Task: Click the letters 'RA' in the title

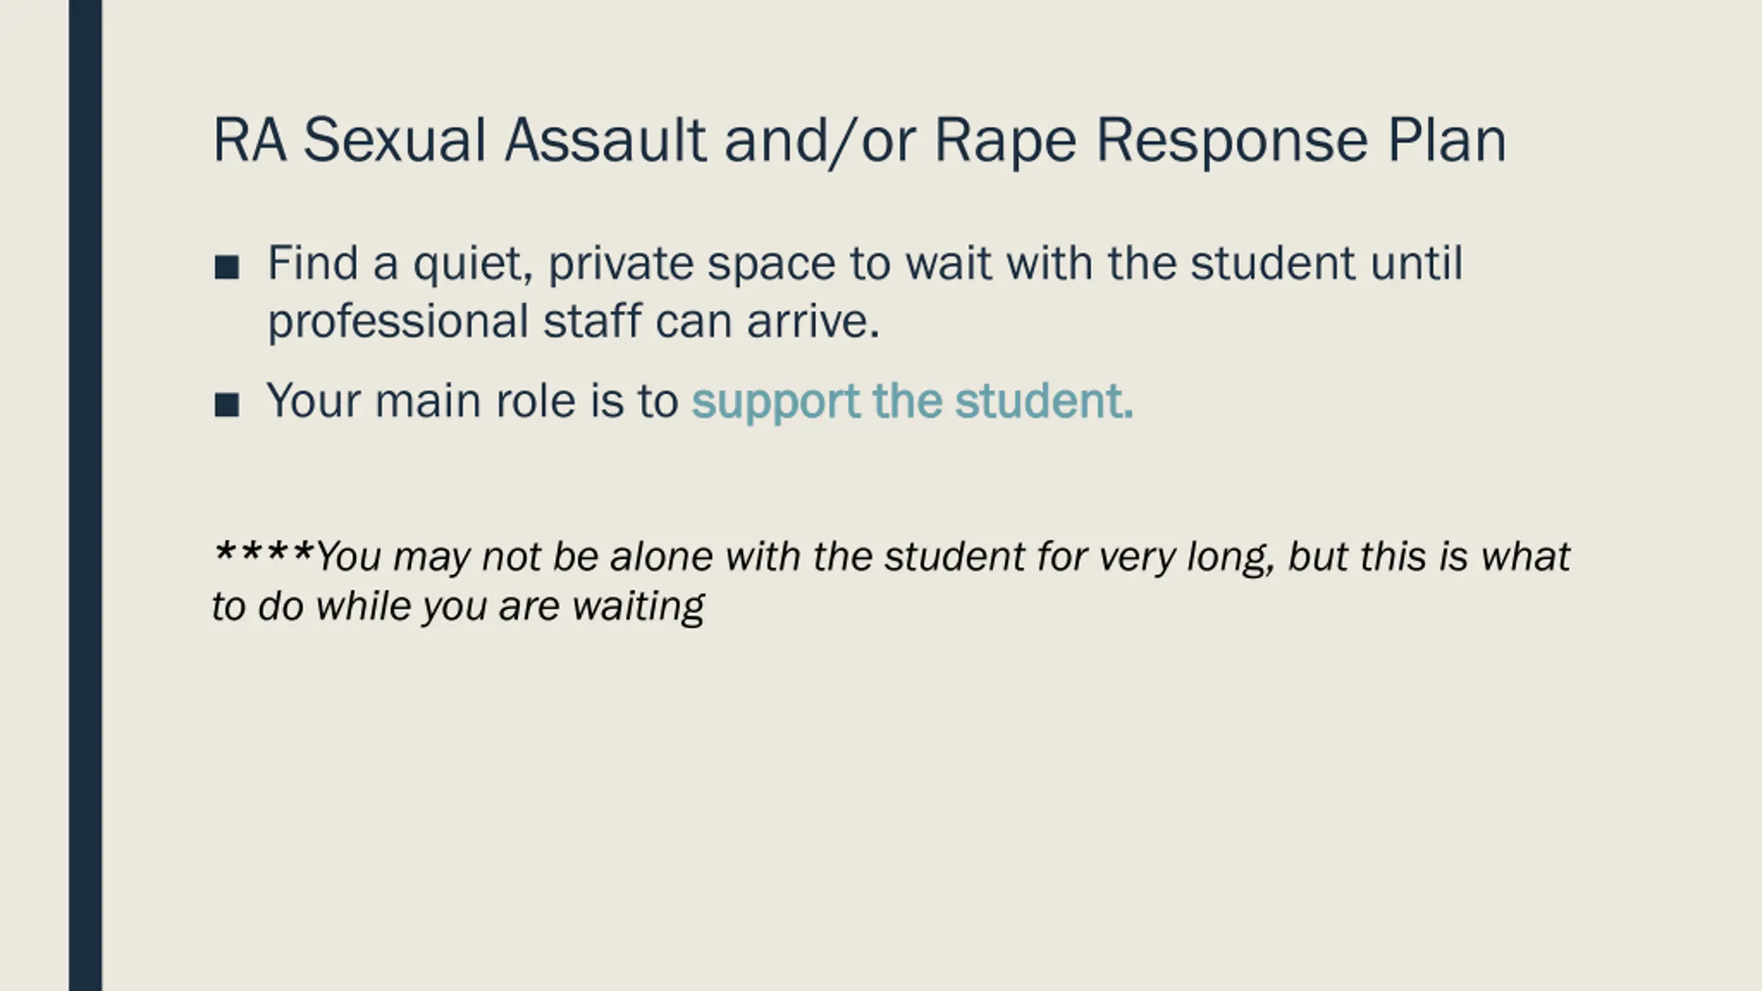Action: [x=250, y=140]
